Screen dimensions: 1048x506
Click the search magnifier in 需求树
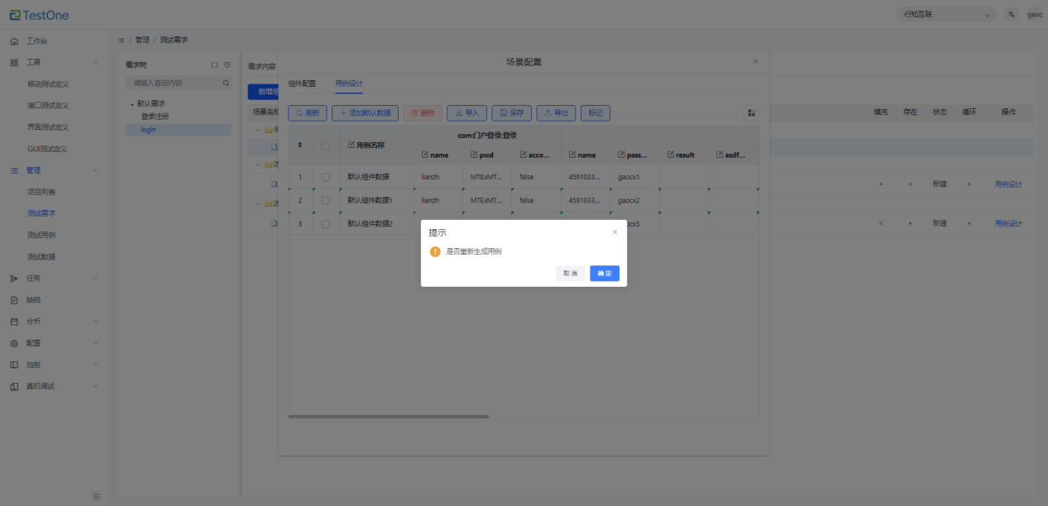pyautogui.click(x=225, y=83)
